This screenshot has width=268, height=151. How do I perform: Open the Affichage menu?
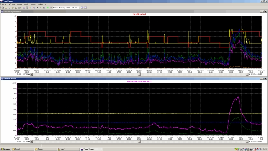point(12,4)
